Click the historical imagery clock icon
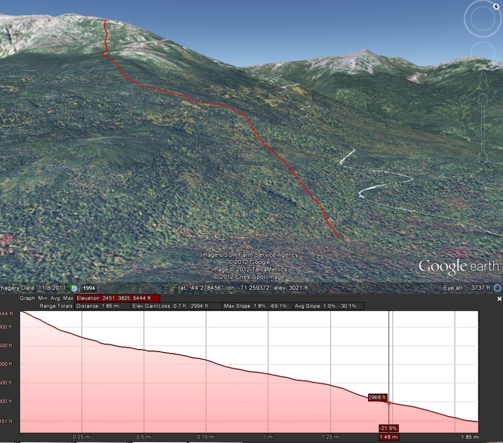Image resolution: width=503 pixels, height=443 pixels. (x=73, y=288)
